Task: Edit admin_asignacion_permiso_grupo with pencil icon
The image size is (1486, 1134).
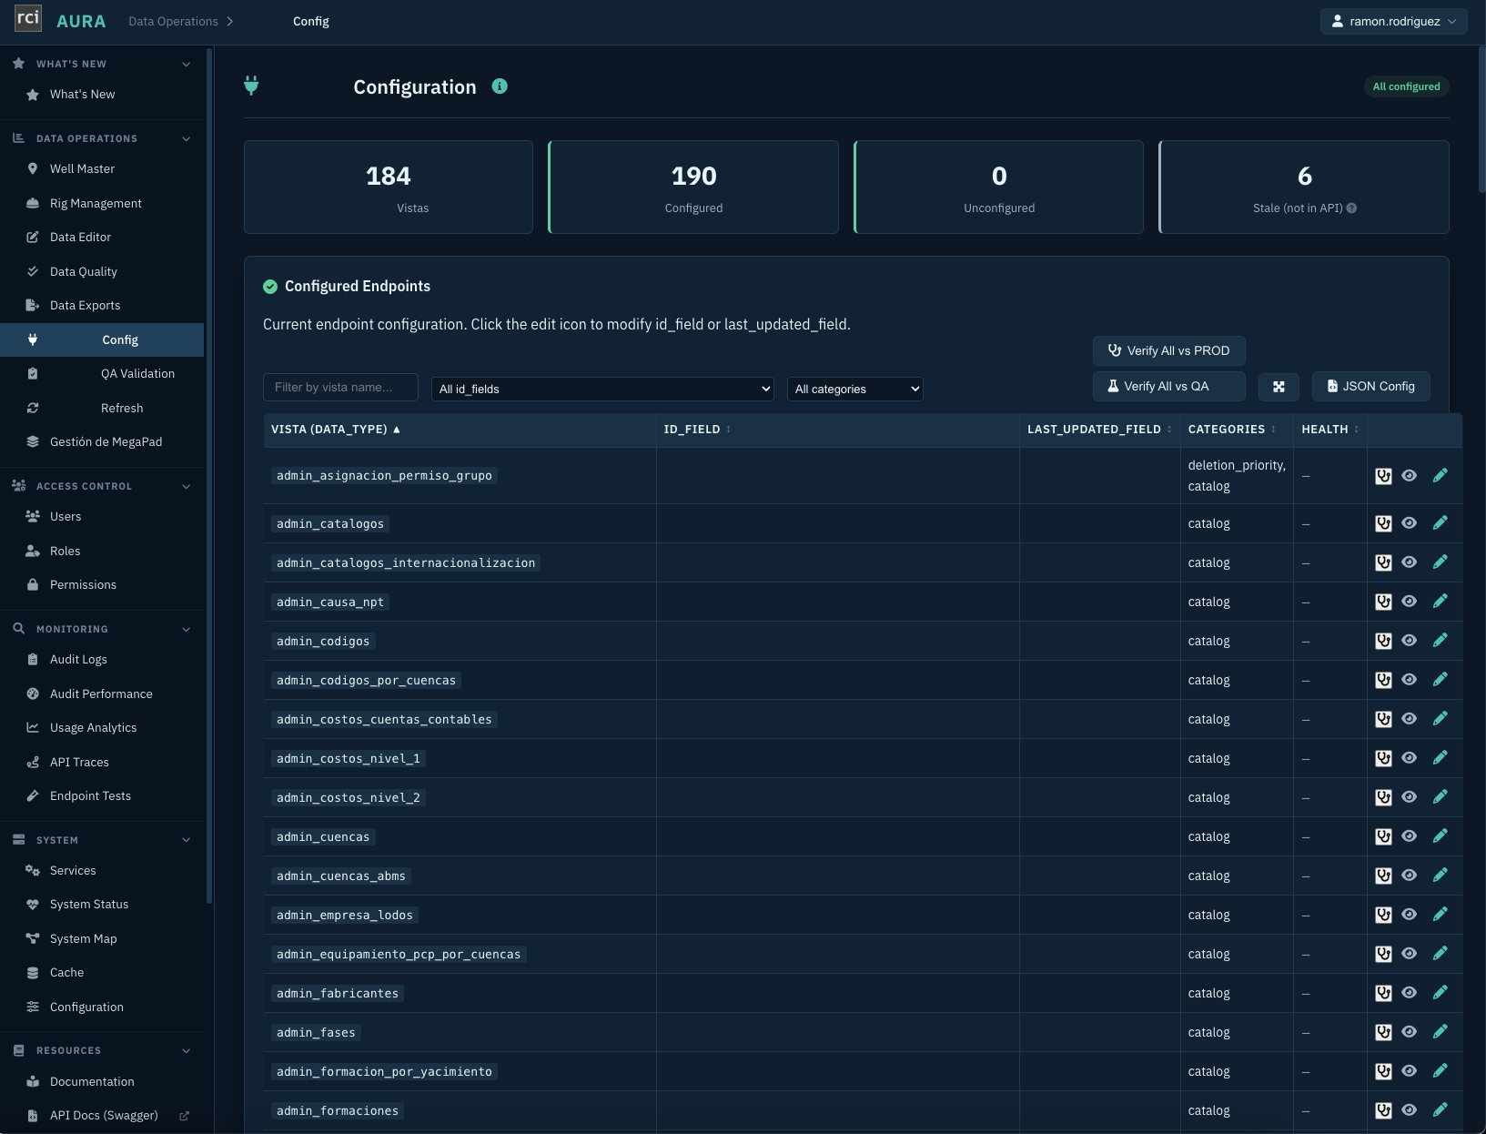Action: (x=1440, y=475)
